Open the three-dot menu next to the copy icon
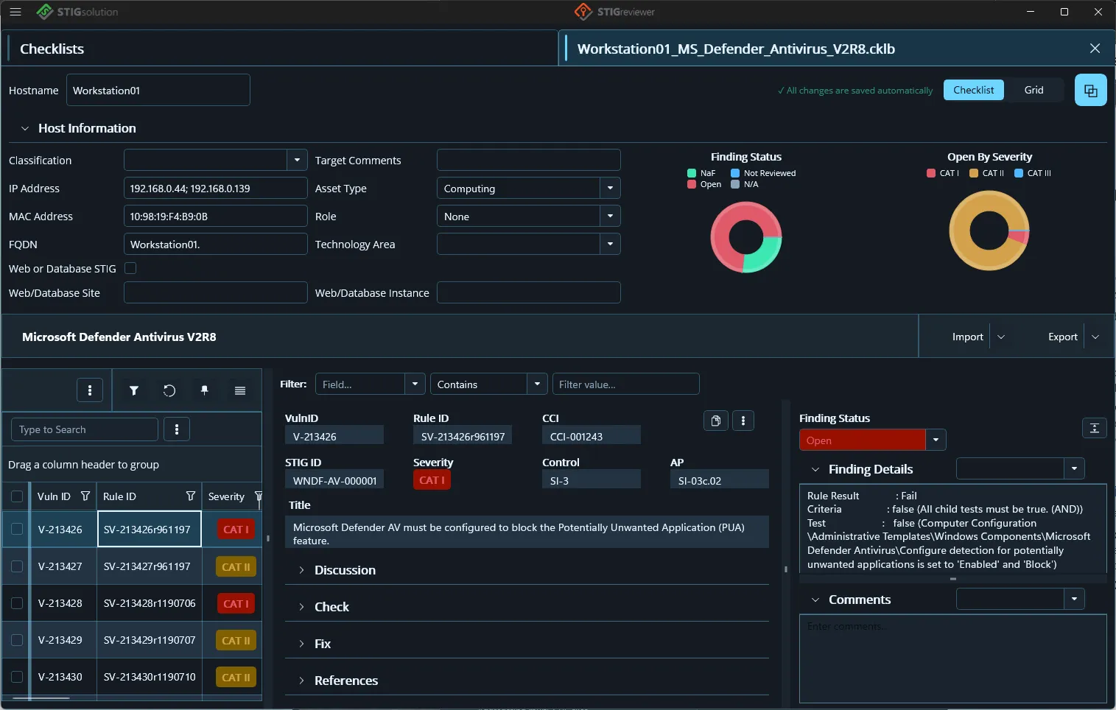The width and height of the screenshot is (1116, 710). 743,421
